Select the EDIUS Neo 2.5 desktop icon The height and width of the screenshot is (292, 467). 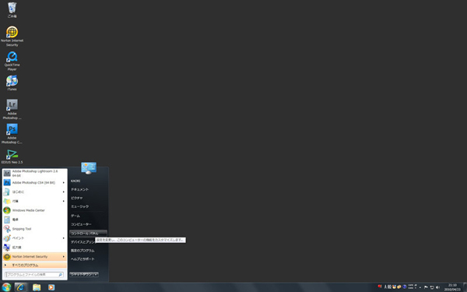tap(12, 157)
